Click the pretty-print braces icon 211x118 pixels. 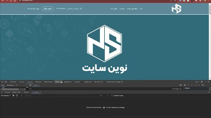click(x=30, y=89)
